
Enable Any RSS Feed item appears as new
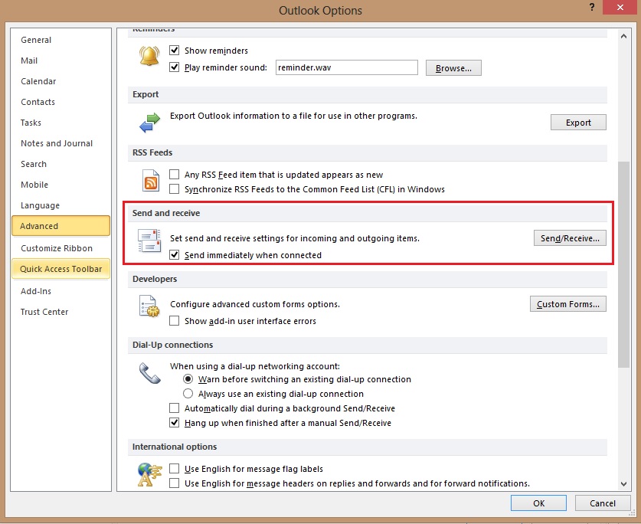[x=174, y=174]
